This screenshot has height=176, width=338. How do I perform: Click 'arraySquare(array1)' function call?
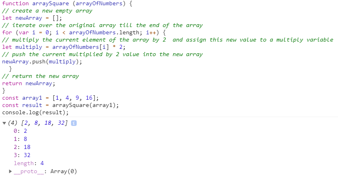pos(84,105)
